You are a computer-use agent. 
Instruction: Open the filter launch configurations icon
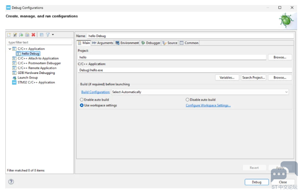[x=48, y=35]
